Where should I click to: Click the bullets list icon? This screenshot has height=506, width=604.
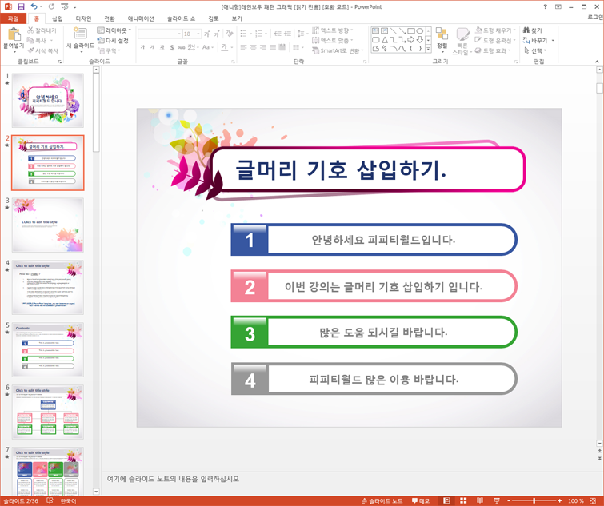243,34
